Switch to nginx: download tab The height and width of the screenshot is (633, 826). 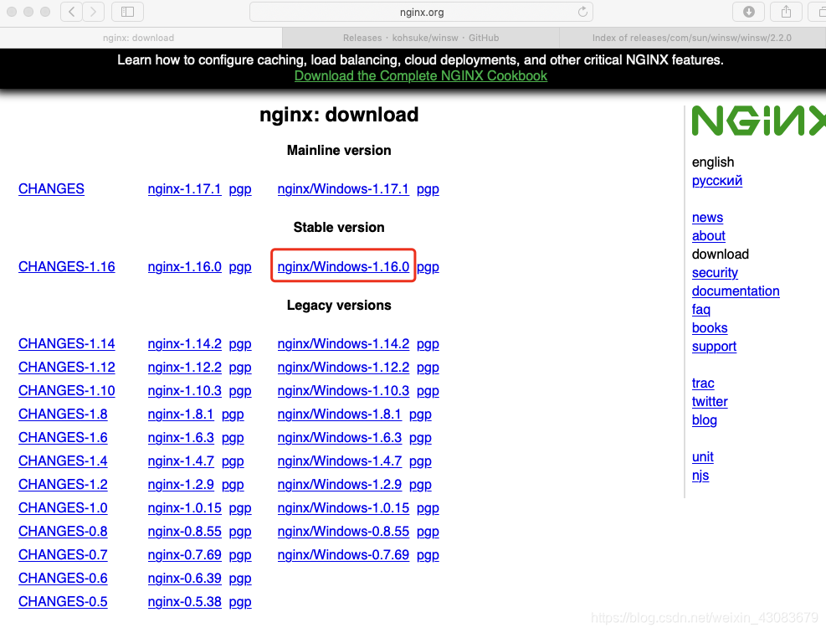pos(139,38)
